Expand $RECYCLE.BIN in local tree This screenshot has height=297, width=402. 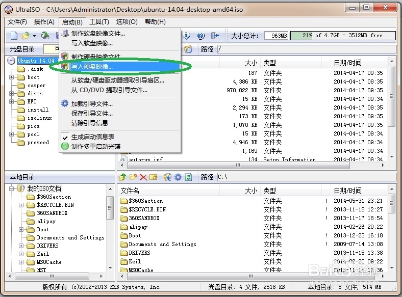click(21, 205)
